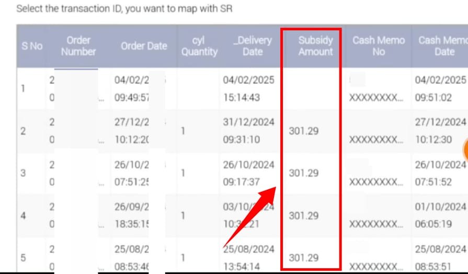The image size is (468, 274).
Task: Select delivery date 26/10/2024 09:17:37
Action: (x=248, y=173)
